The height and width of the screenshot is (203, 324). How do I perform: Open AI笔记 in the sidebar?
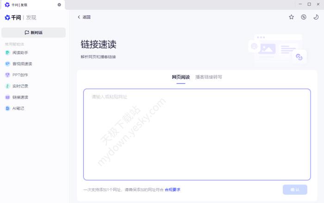[x=18, y=108]
